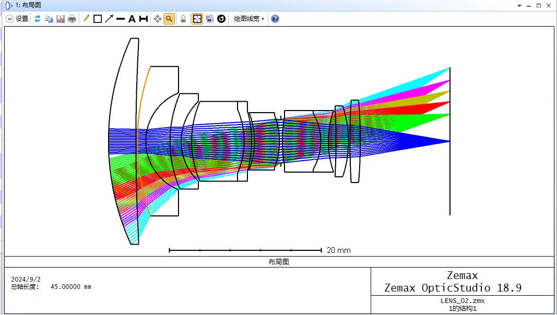The image size is (557, 315).
Task: Add a text annotation with A tool
Action: coord(132,19)
